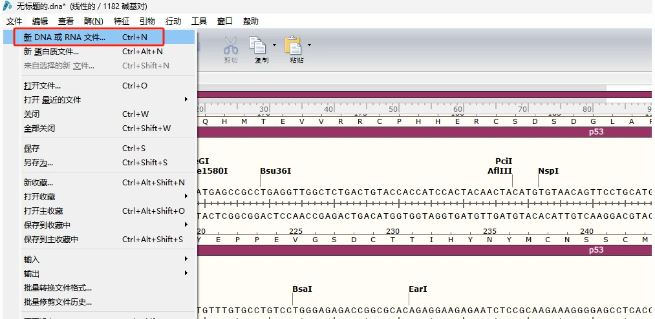Select 批量转换文件格式 menu entry
This screenshot has height=319, width=655.
tap(58, 287)
